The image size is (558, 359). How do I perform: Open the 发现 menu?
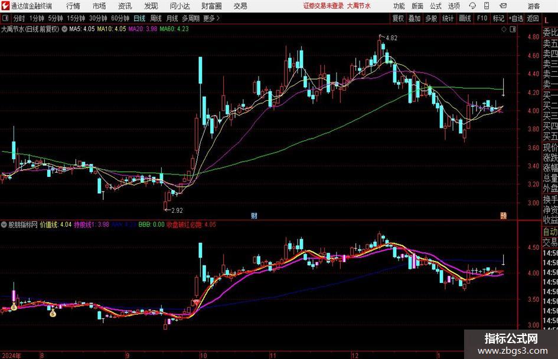151,6
